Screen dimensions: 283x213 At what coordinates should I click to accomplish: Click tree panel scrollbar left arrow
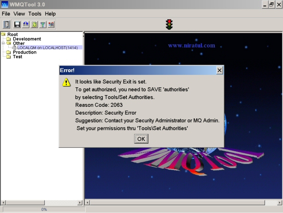(3, 202)
